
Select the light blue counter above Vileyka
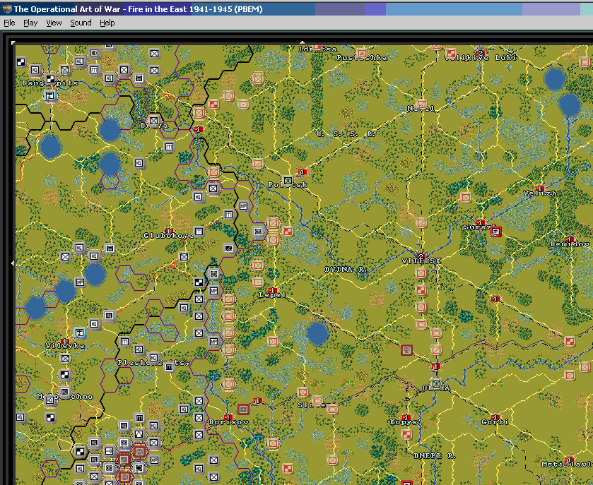pyautogui.click(x=79, y=333)
